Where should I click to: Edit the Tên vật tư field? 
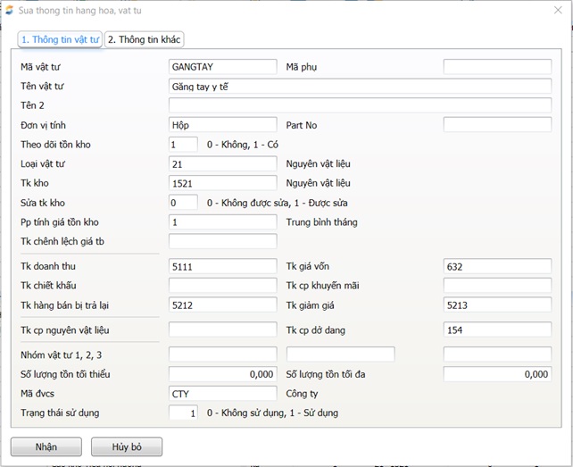tap(360, 87)
